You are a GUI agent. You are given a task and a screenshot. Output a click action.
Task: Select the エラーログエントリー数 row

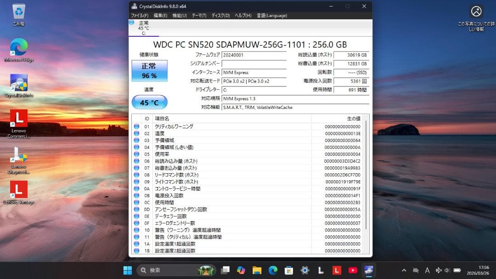248,223
